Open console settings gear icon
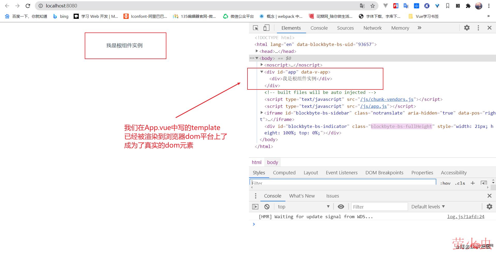496x254 pixels. [x=489, y=207]
